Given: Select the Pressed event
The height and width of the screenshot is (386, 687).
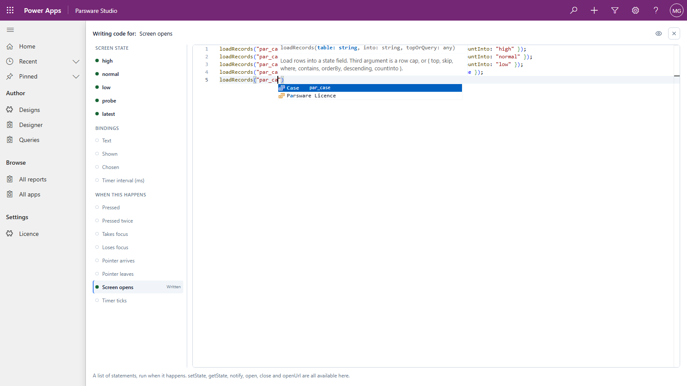Looking at the screenshot, I should 138,207.
